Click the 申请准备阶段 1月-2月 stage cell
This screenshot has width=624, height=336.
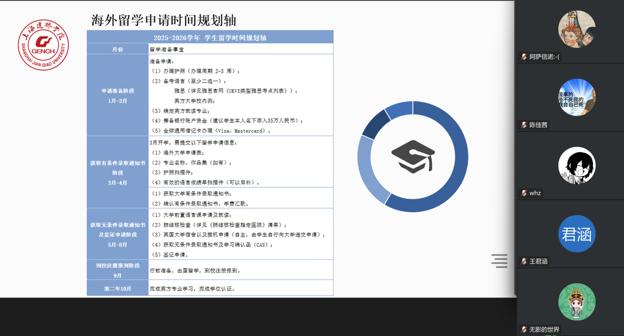click(117, 96)
